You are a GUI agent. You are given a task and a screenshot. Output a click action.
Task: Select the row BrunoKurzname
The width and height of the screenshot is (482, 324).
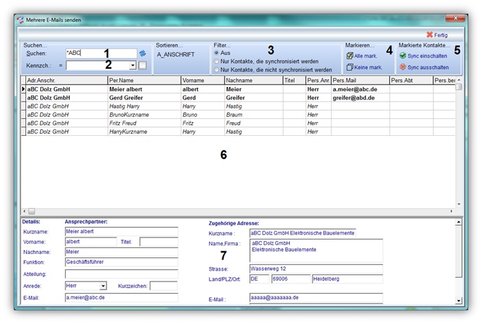coord(238,115)
